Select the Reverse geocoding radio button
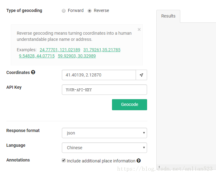The image size is (216, 175). tap(90, 11)
